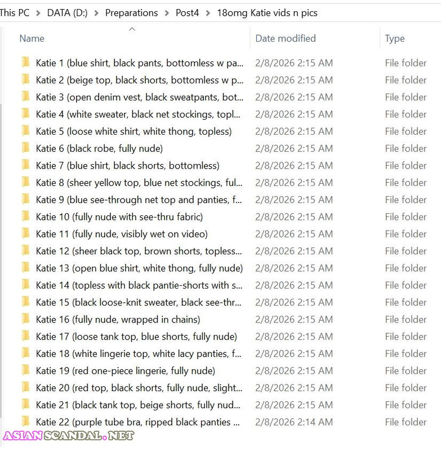Select the folder icon for Katie 1

pos(25,62)
